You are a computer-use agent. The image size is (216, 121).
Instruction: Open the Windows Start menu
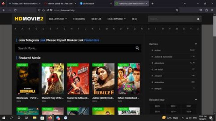4,118
